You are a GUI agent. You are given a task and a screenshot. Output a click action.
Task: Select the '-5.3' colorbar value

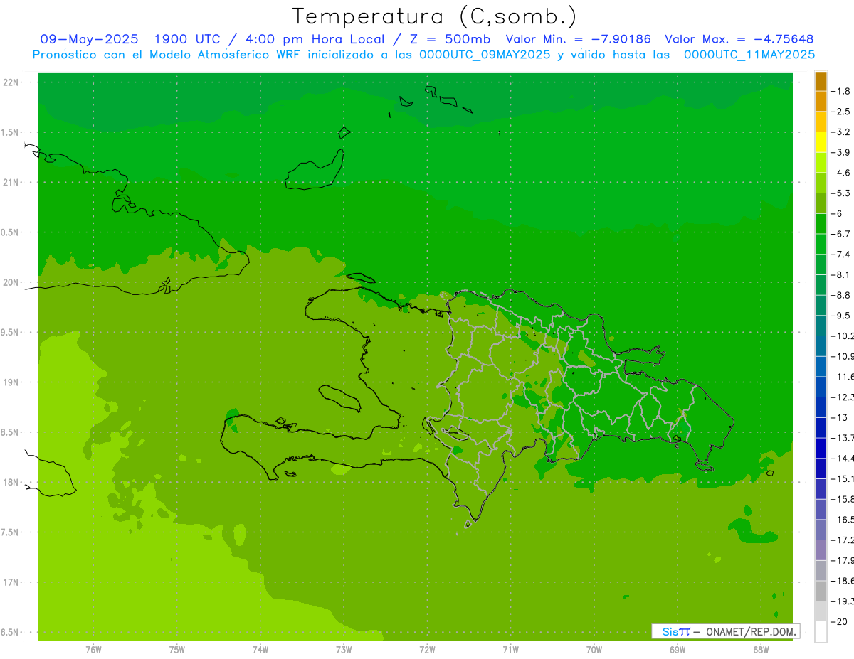click(841, 193)
